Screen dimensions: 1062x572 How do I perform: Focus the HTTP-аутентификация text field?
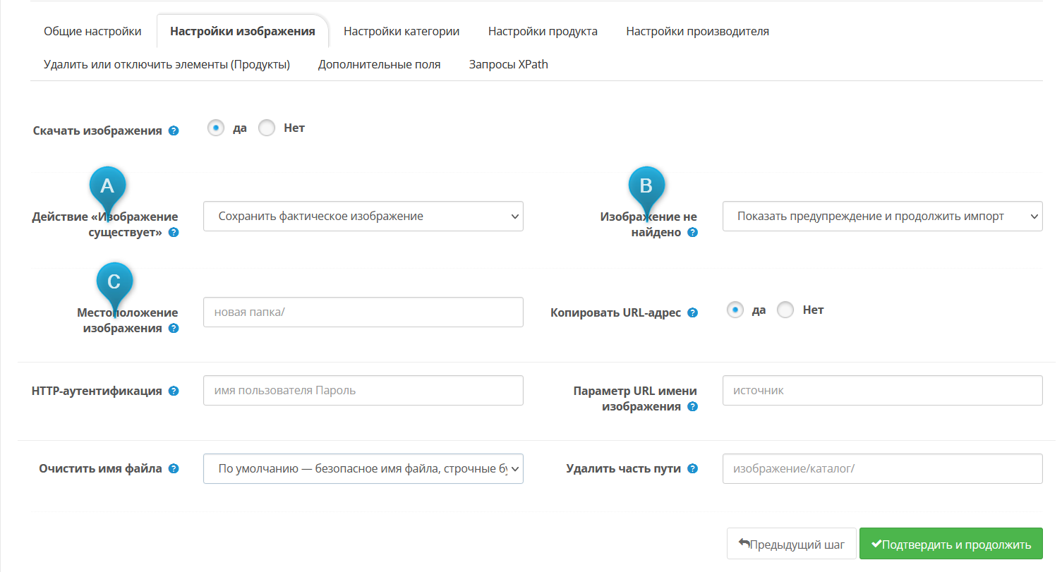point(363,391)
